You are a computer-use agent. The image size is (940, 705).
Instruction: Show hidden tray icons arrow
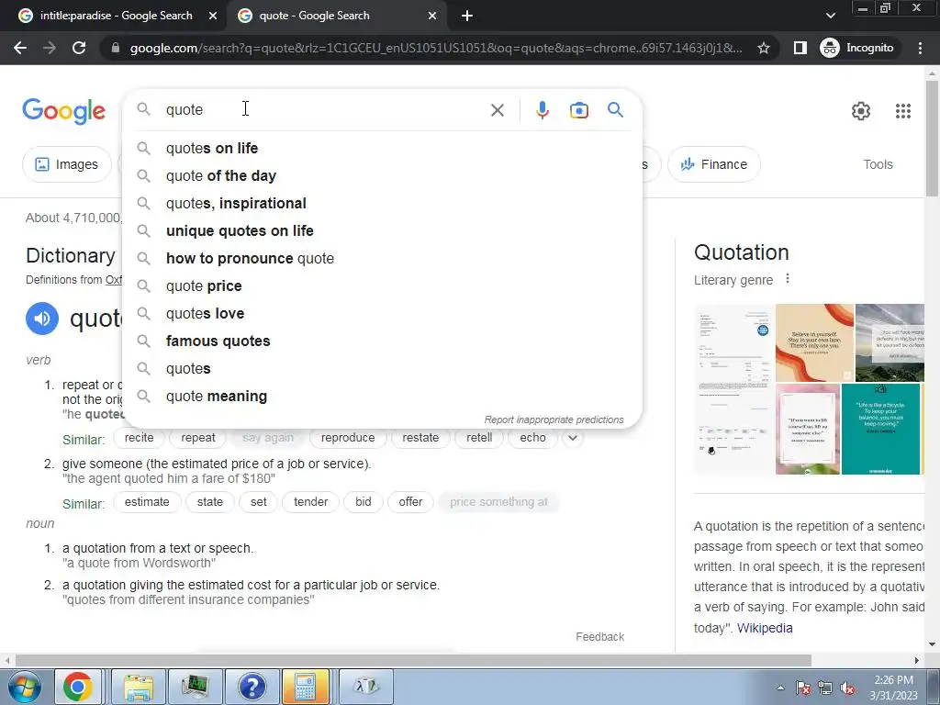coord(780,688)
